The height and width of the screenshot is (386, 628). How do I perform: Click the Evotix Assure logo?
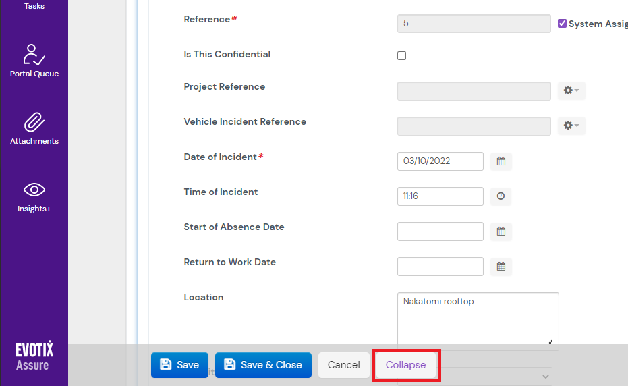pyautogui.click(x=34, y=356)
